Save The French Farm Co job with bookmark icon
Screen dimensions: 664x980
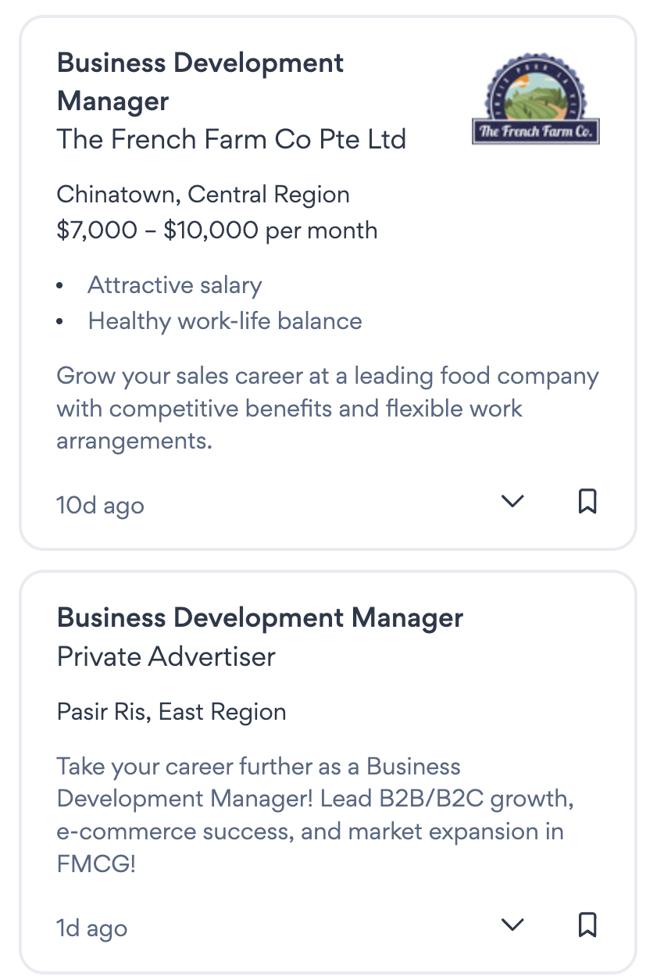tap(587, 501)
